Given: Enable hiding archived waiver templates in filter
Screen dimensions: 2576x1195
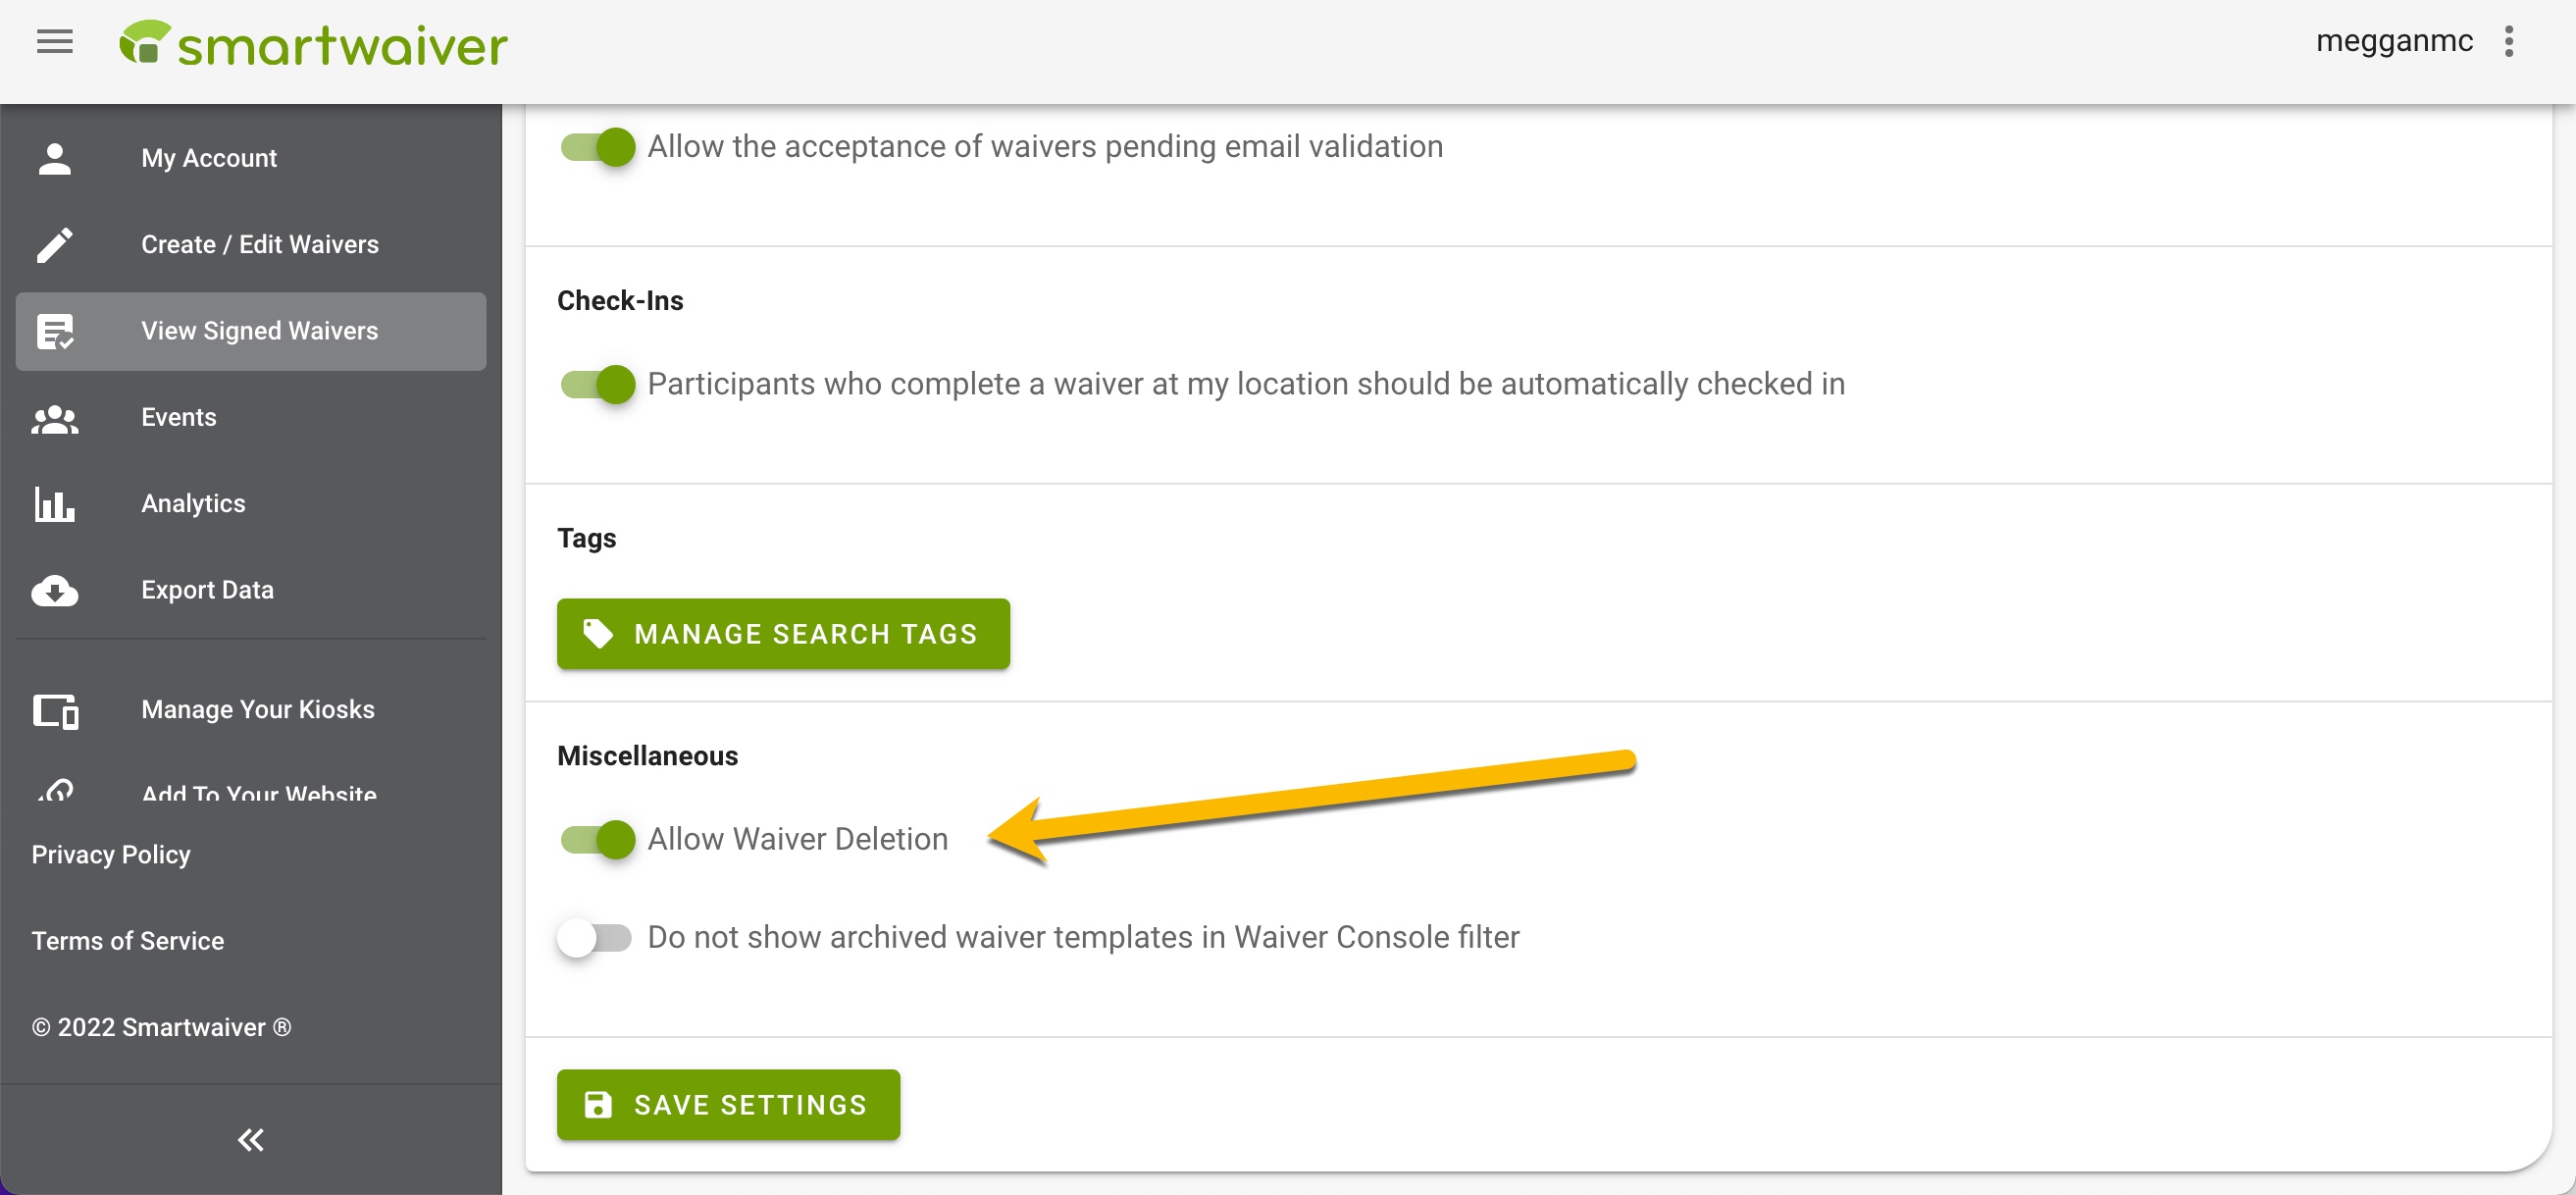Looking at the screenshot, I should [595, 938].
